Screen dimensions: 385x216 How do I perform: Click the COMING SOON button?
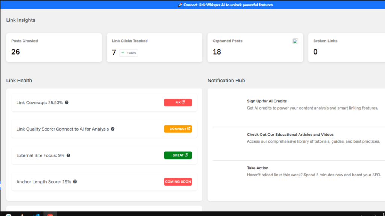(x=178, y=182)
